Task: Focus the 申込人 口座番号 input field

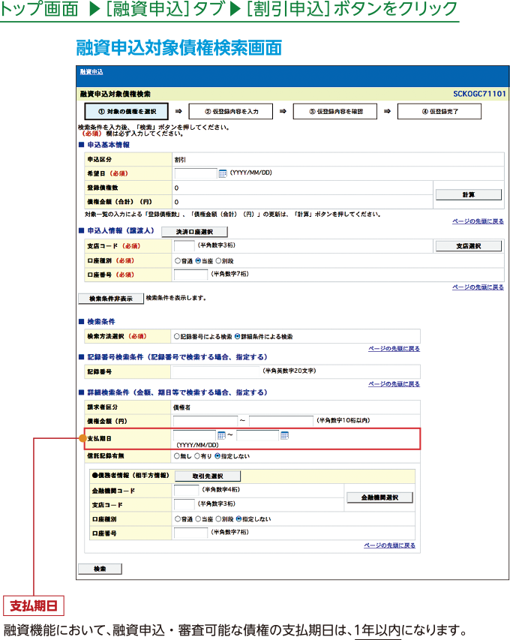Action: coord(190,275)
